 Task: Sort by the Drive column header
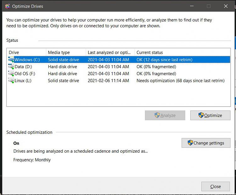(26, 52)
